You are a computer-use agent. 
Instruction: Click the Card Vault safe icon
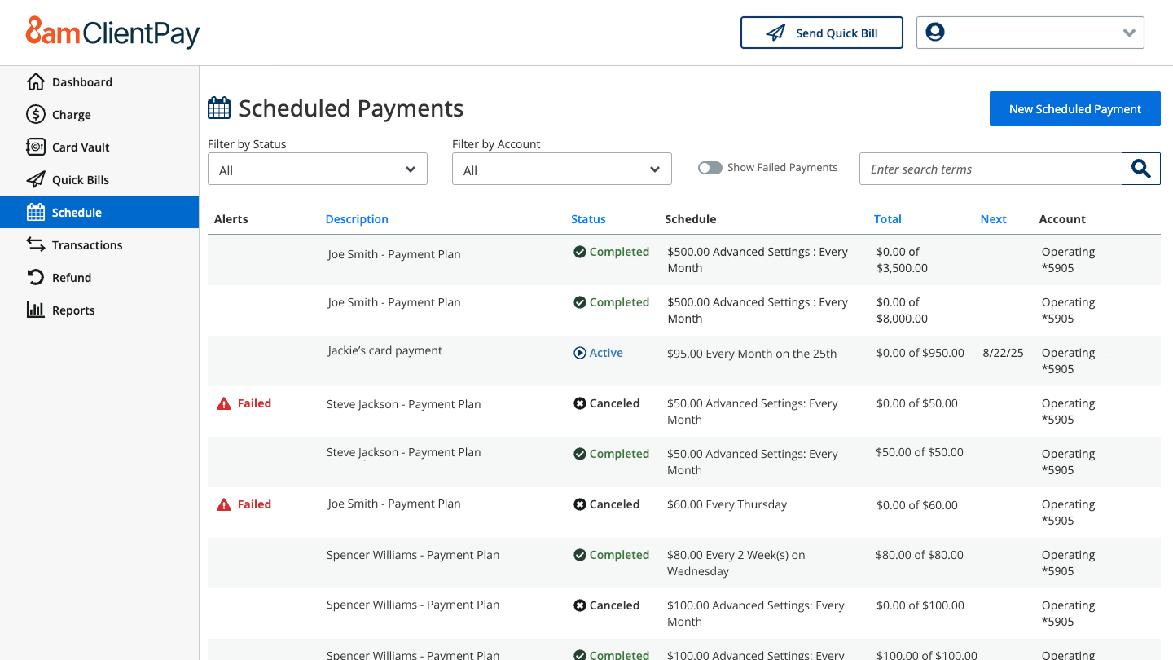[x=35, y=147]
